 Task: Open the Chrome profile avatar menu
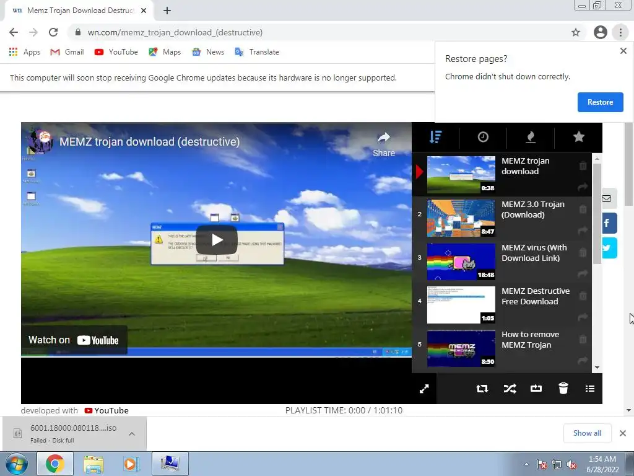(601, 32)
